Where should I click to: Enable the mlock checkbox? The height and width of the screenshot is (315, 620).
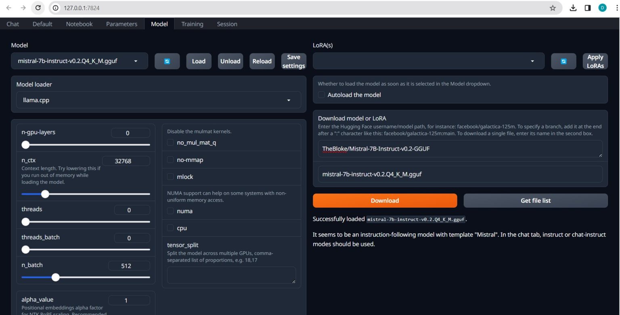pyautogui.click(x=170, y=176)
